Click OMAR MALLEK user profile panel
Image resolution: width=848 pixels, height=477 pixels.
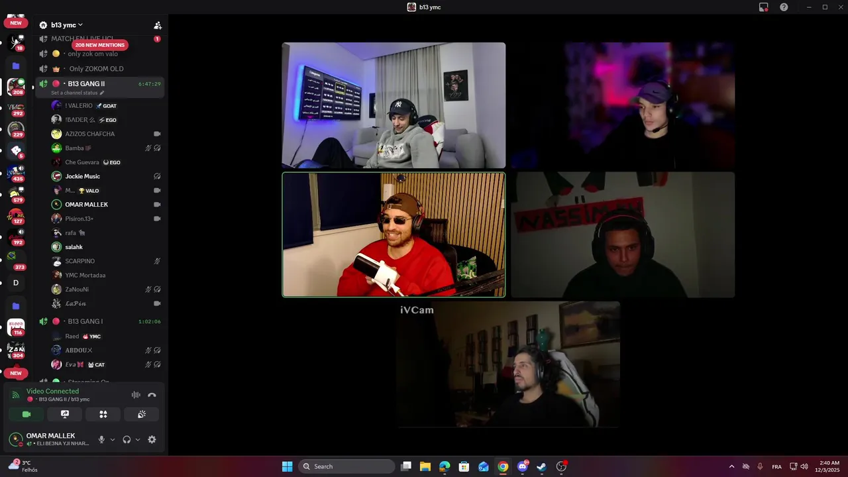(x=50, y=439)
